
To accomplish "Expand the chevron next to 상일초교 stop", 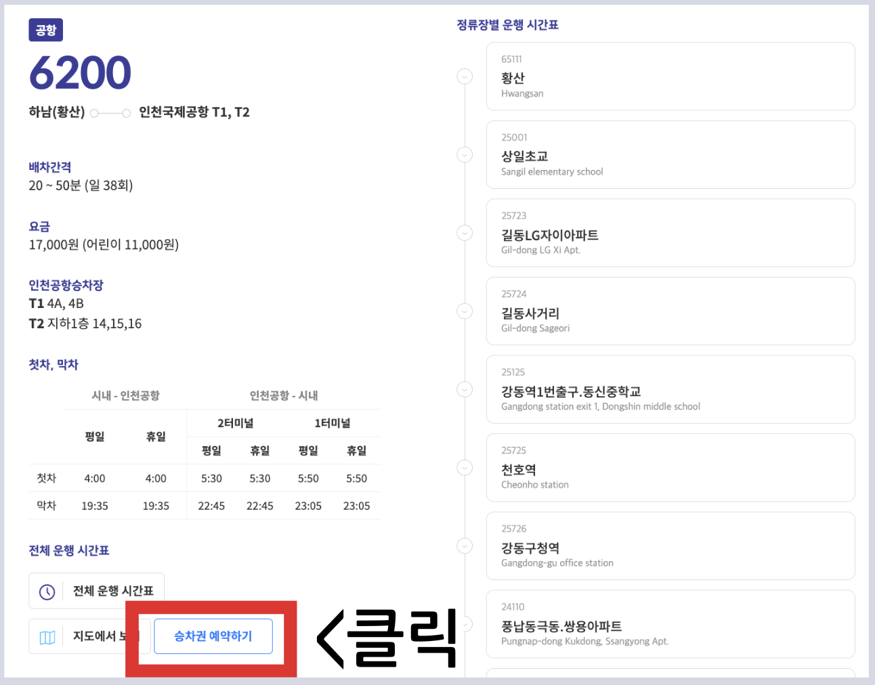I will tap(465, 154).
